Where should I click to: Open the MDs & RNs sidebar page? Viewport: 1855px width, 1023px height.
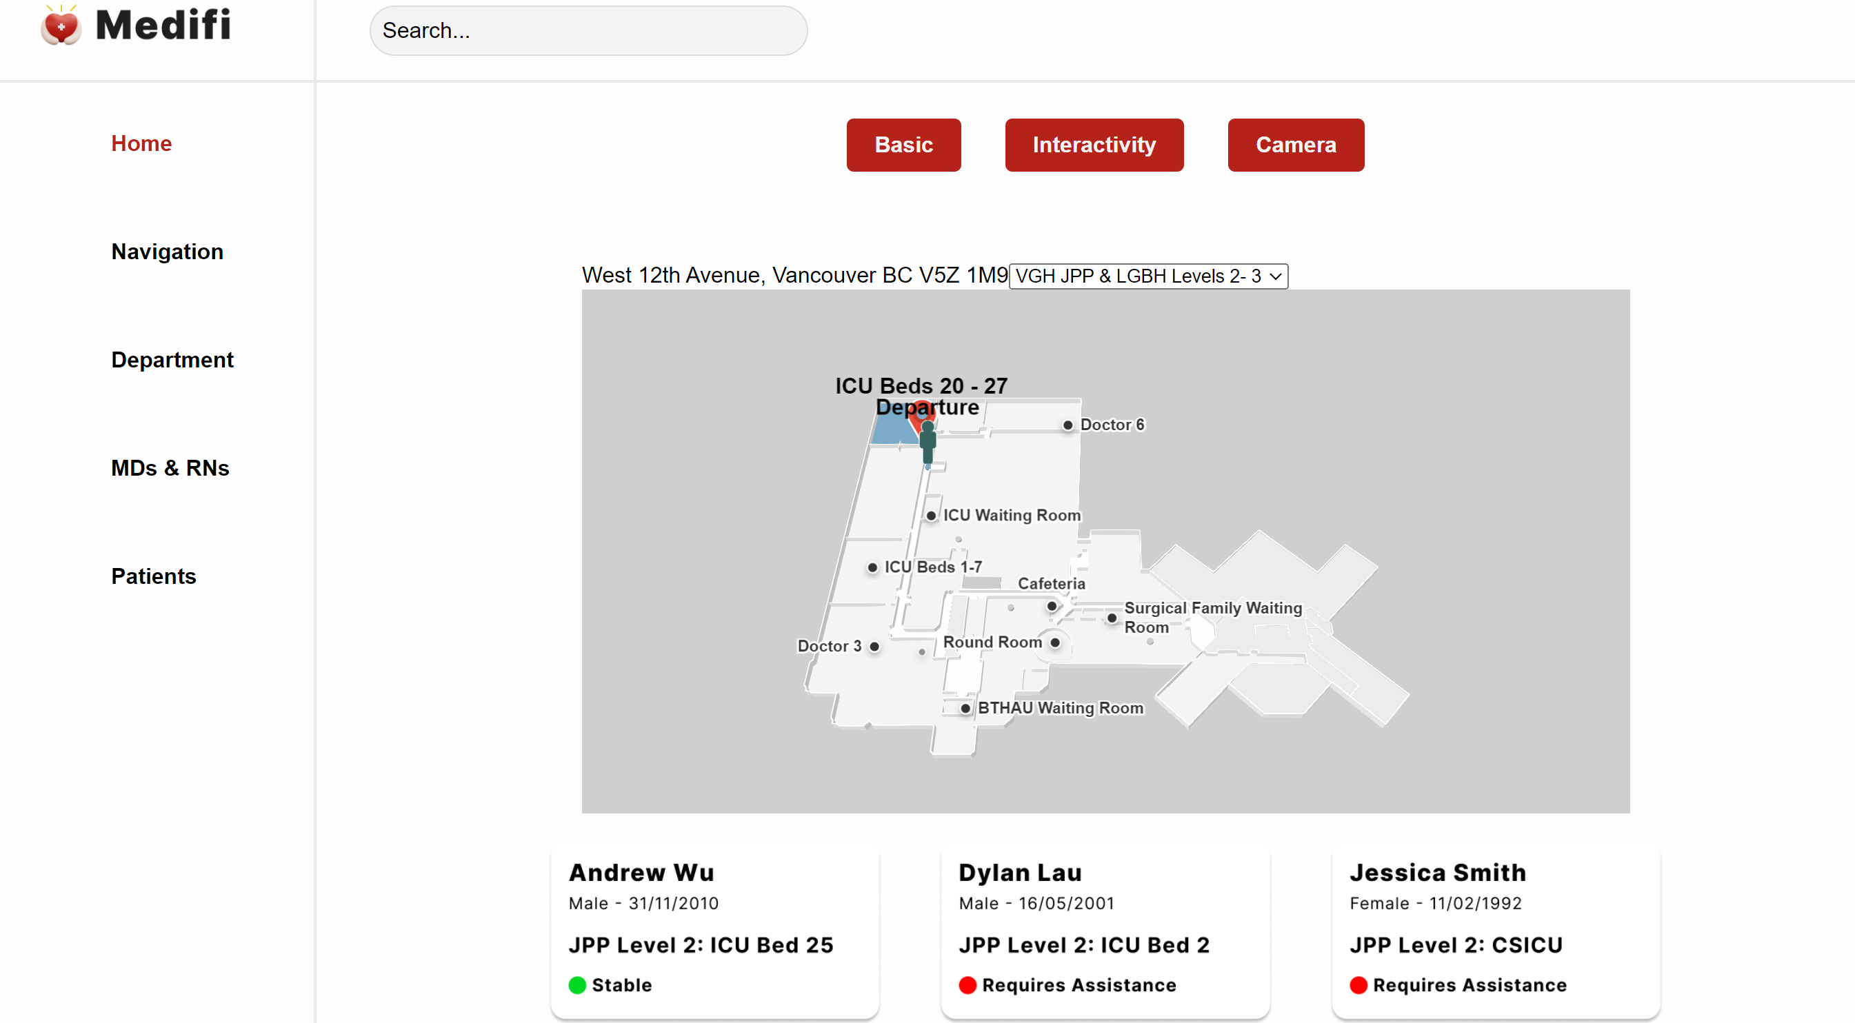[x=170, y=468]
